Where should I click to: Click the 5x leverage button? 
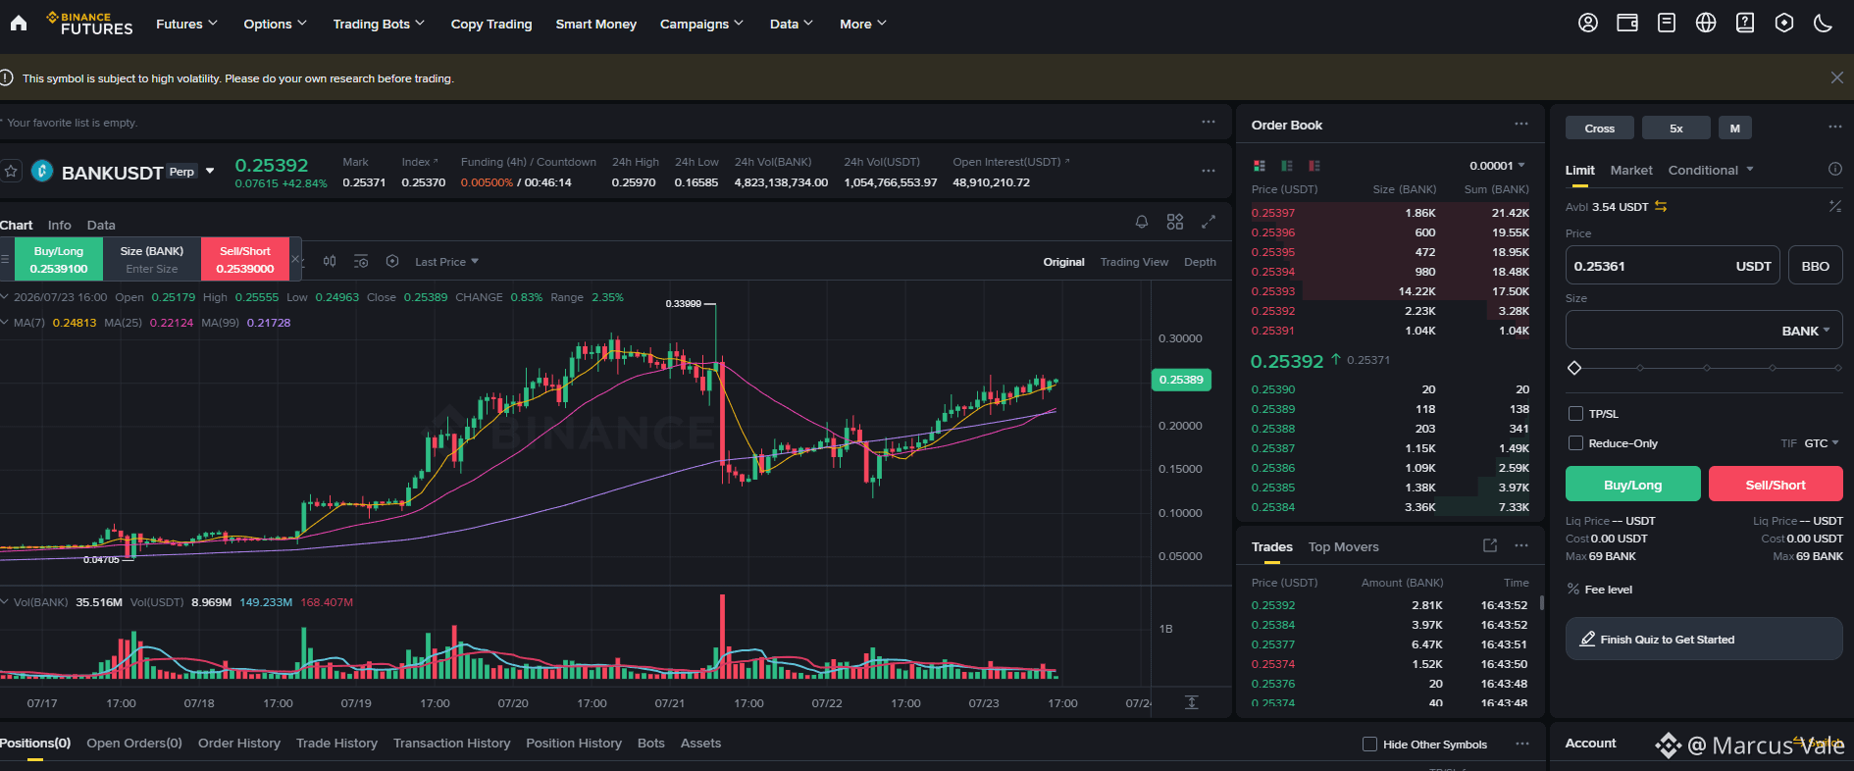1676,128
